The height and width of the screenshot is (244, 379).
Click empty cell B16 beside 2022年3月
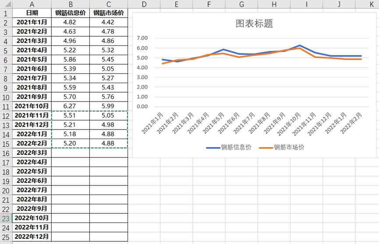(71, 153)
